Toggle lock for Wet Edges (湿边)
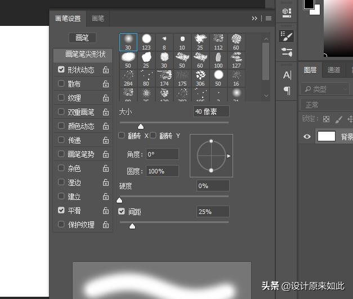The image size is (353, 299). 106,182
